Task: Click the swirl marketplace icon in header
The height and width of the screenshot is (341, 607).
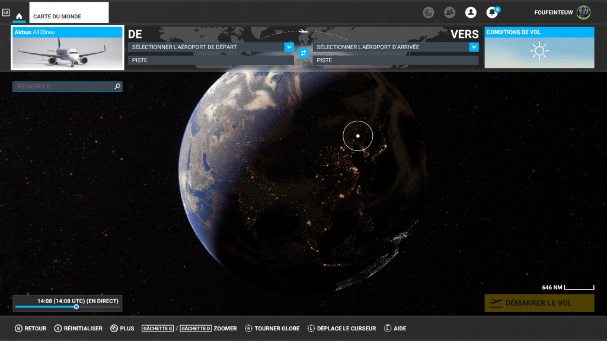Action: [x=428, y=12]
